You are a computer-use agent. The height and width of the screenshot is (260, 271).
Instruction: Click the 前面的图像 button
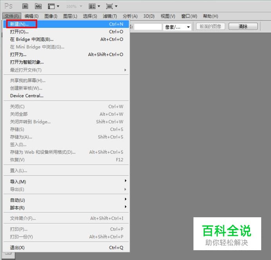pyautogui.click(x=211, y=27)
